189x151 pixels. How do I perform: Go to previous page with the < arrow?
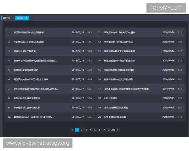[x=72, y=130]
